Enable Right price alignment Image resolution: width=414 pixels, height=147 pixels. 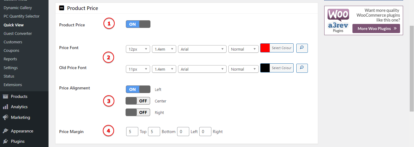[x=138, y=112]
